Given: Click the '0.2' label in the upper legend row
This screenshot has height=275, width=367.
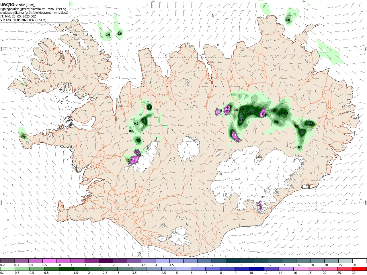Looking at the screenshot, I should [2, 265].
